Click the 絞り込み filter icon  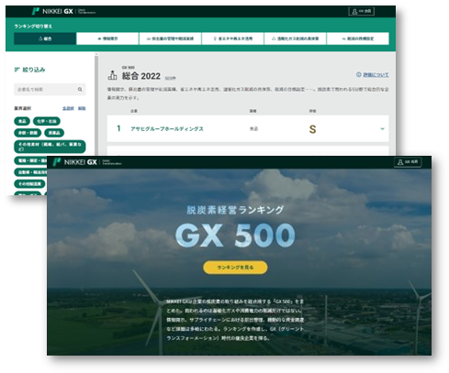(17, 70)
